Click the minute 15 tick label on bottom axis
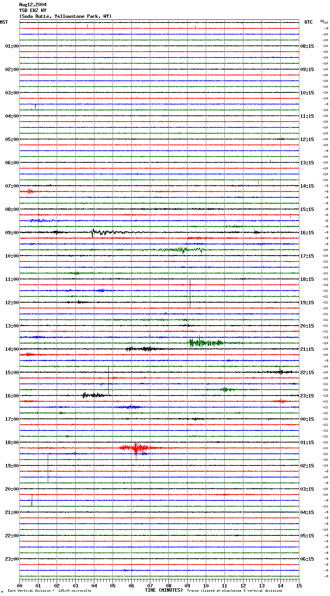 click(299, 586)
